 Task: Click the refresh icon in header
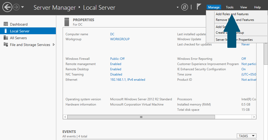pos(185,7)
